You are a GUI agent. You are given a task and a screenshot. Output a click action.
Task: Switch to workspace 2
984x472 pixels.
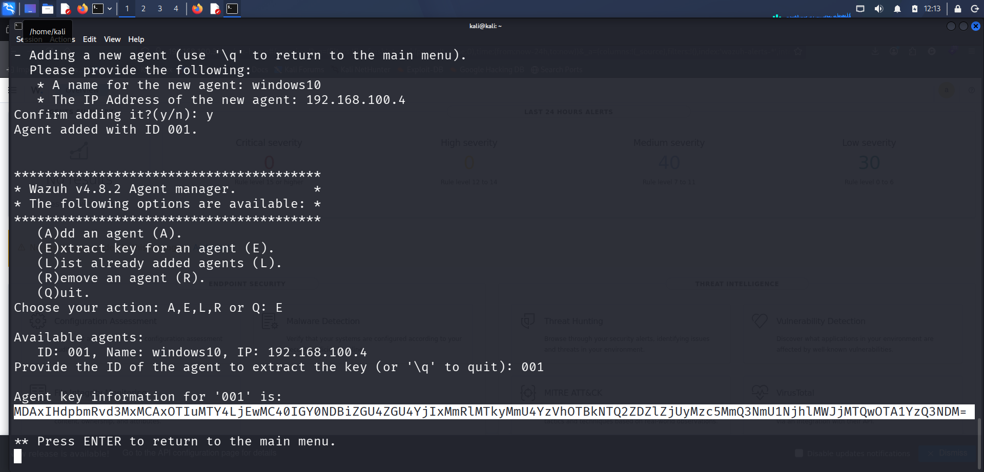click(x=143, y=9)
